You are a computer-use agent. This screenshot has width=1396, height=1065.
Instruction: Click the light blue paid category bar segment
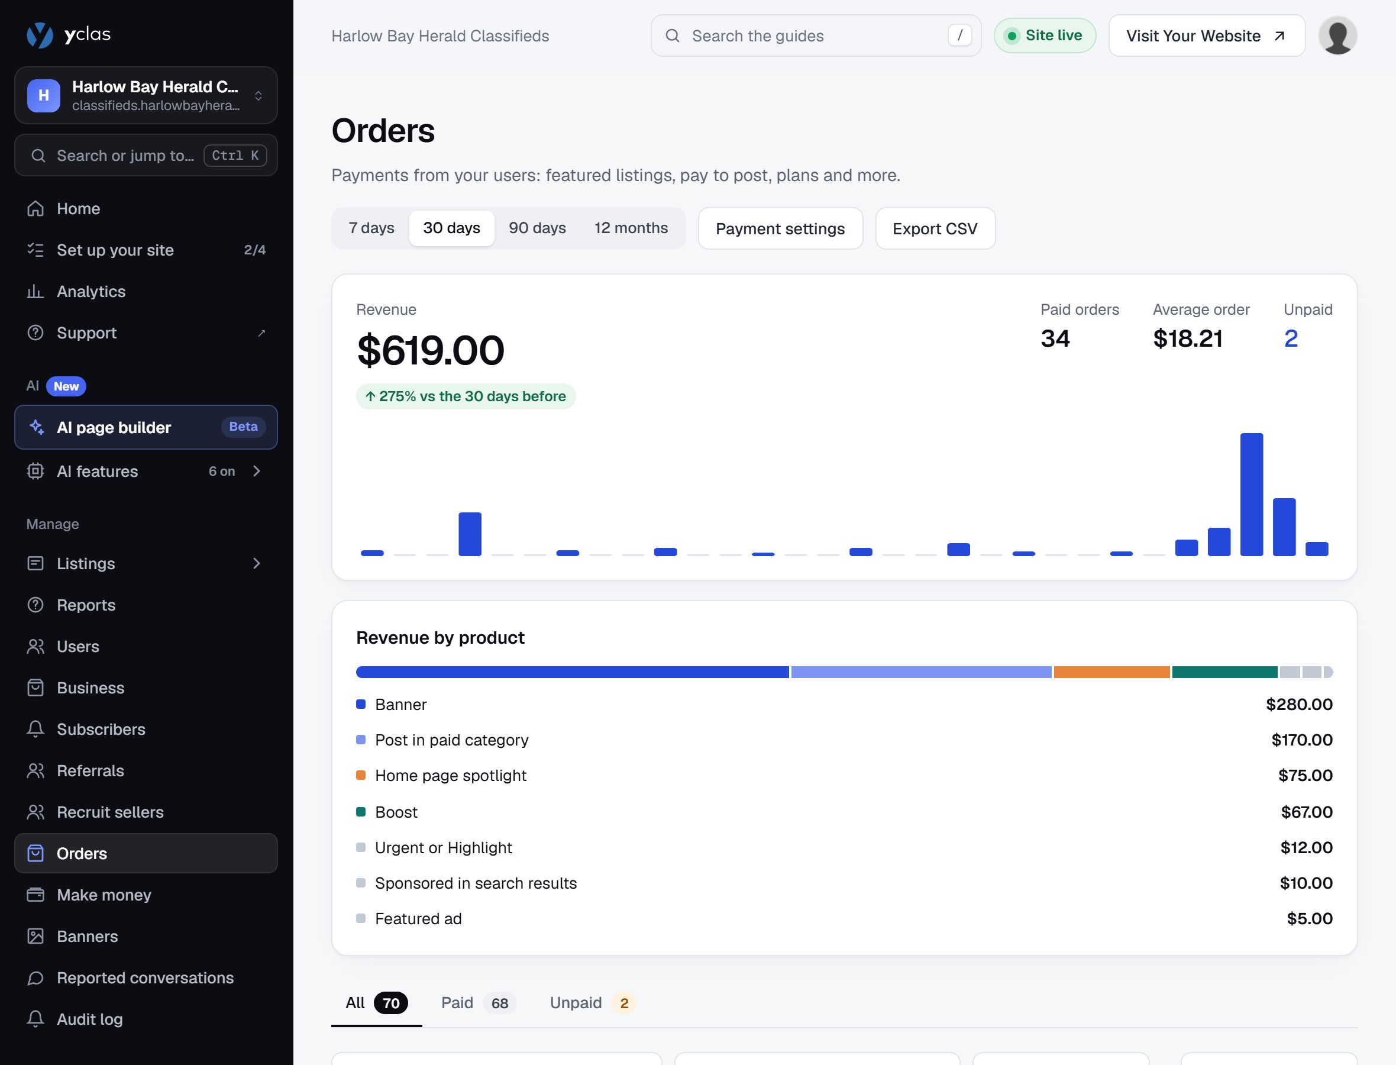[922, 672]
